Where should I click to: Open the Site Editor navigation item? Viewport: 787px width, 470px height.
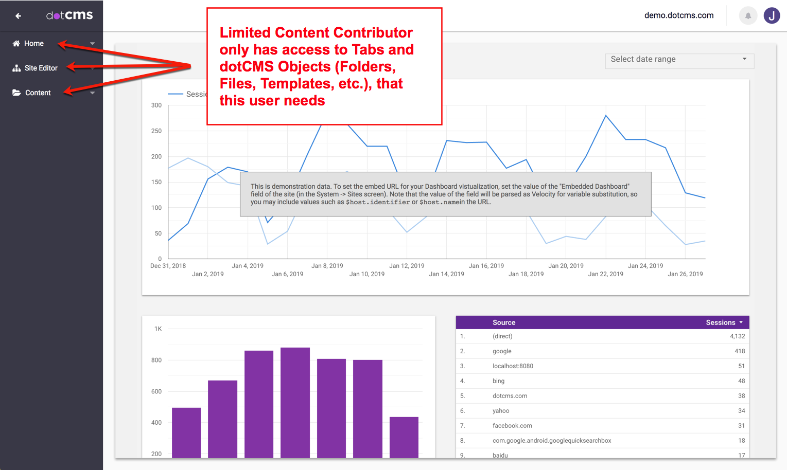point(41,68)
